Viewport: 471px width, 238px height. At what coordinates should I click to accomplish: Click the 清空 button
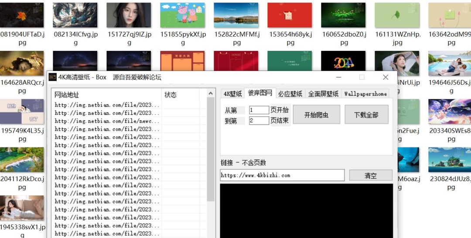coord(371,175)
